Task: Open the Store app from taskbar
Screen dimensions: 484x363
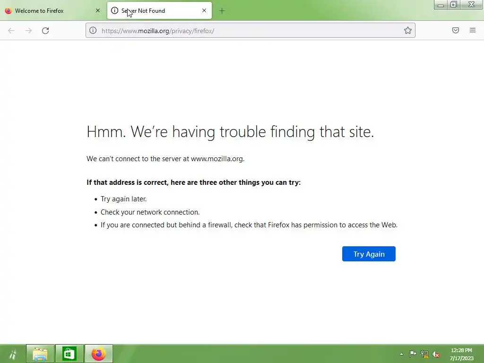Action: tap(69, 354)
